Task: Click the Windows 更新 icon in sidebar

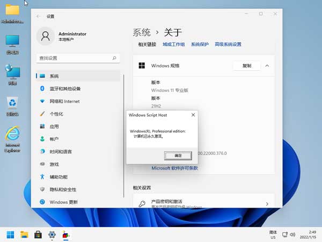Action: pos(42,202)
